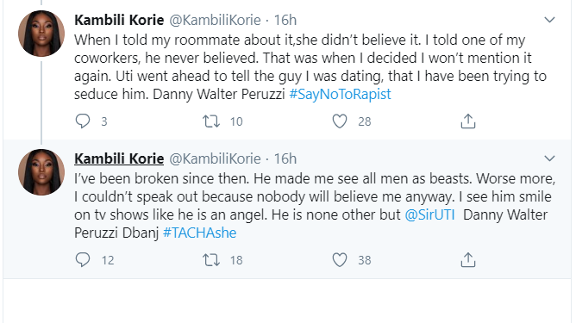Image resolution: width=576 pixels, height=323 pixels.
Task: Visit the @SirUTI mention link
Action: click(x=429, y=214)
